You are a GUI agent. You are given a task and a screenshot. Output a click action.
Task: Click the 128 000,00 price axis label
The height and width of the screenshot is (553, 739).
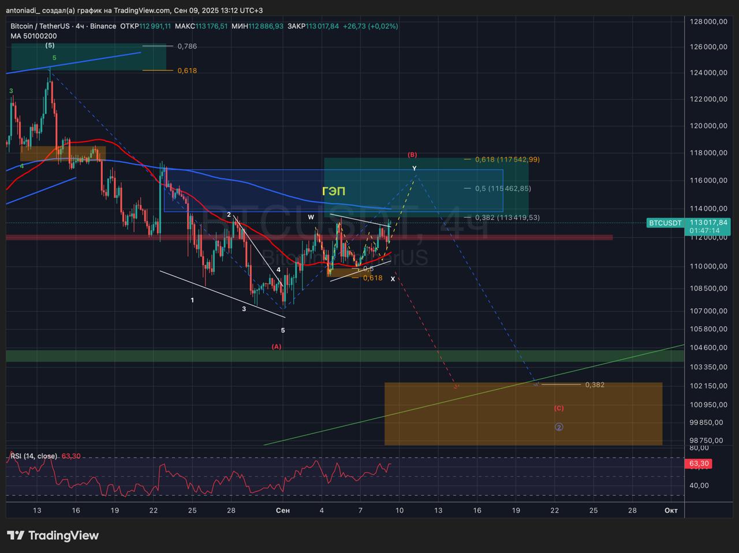coord(708,21)
